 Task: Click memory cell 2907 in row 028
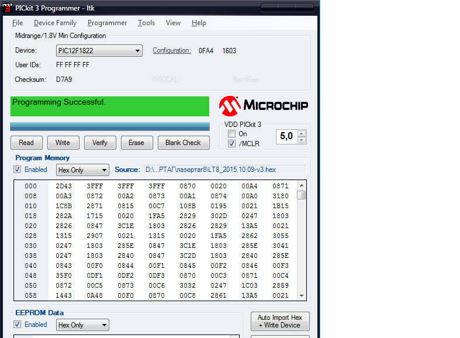coord(95,236)
